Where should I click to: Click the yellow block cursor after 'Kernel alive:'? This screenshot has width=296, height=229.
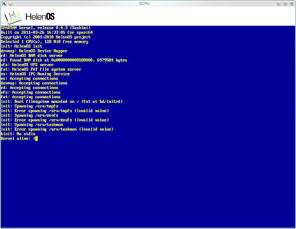coord(37,139)
